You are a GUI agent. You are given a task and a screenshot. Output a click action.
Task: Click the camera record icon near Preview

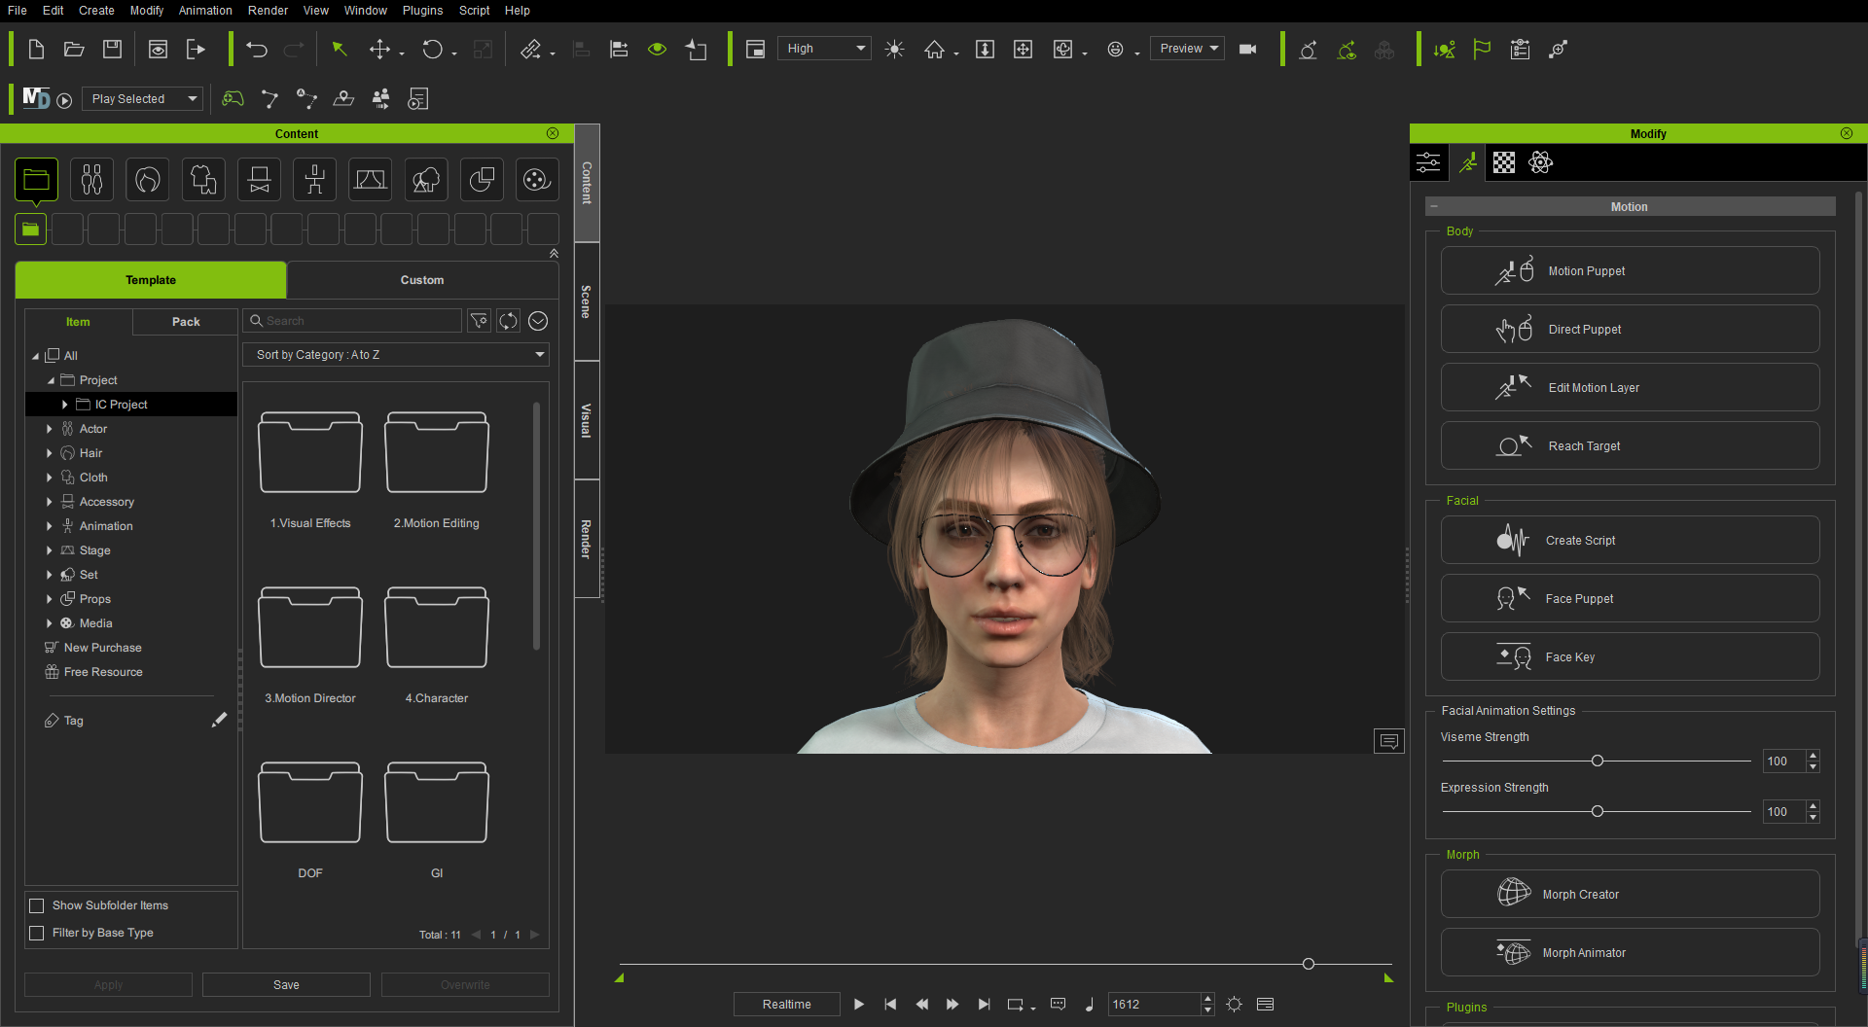(1247, 49)
